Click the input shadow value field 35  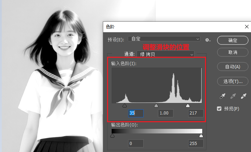click(x=136, y=113)
